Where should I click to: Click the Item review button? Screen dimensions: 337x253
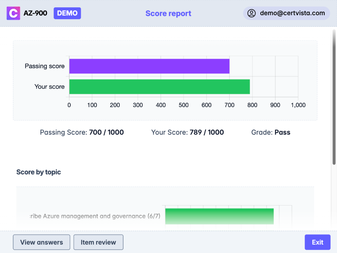[x=98, y=242]
